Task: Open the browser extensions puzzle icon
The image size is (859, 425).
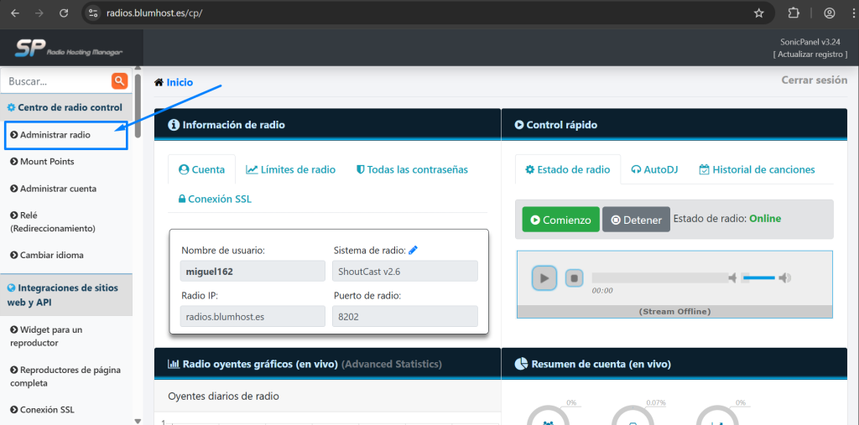Action: [x=794, y=13]
